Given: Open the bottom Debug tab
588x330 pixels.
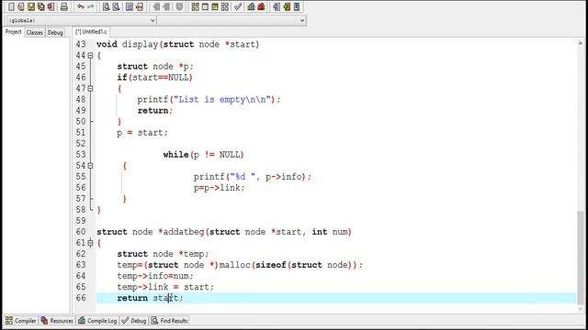Looking at the screenshot, I should point(134,321).
